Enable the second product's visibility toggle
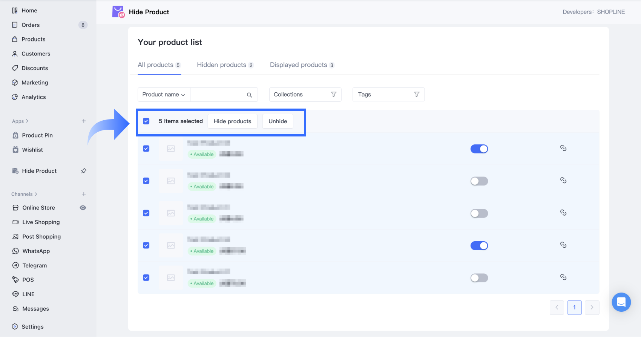641x337 pixels. pyautogui.click(x=479, y=181)
